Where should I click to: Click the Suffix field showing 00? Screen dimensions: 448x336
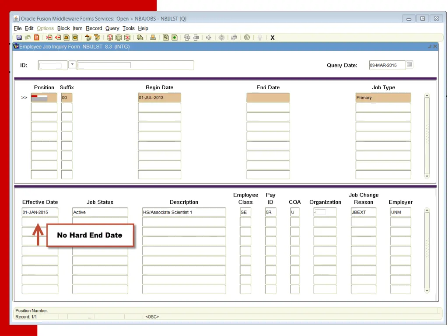[67, 98]
